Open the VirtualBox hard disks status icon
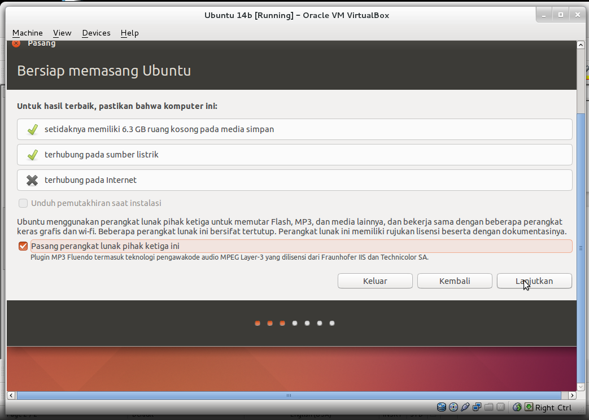The width and height of the screenshot is (589, 420). pos(442,406)
